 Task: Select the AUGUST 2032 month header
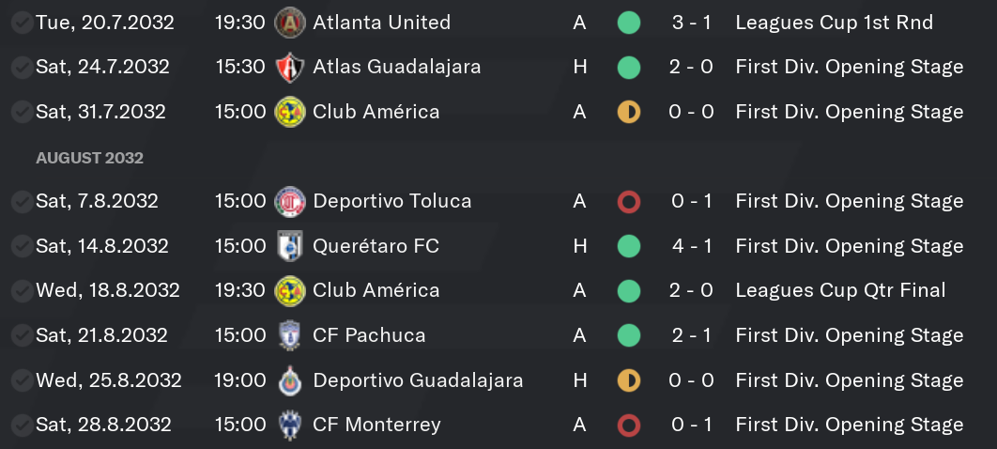(x=89, y=158)
